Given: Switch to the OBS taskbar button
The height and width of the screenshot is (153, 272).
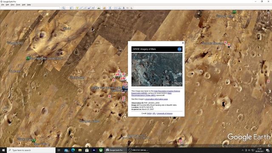Looking at the screenshot, I should click(138, 150).
